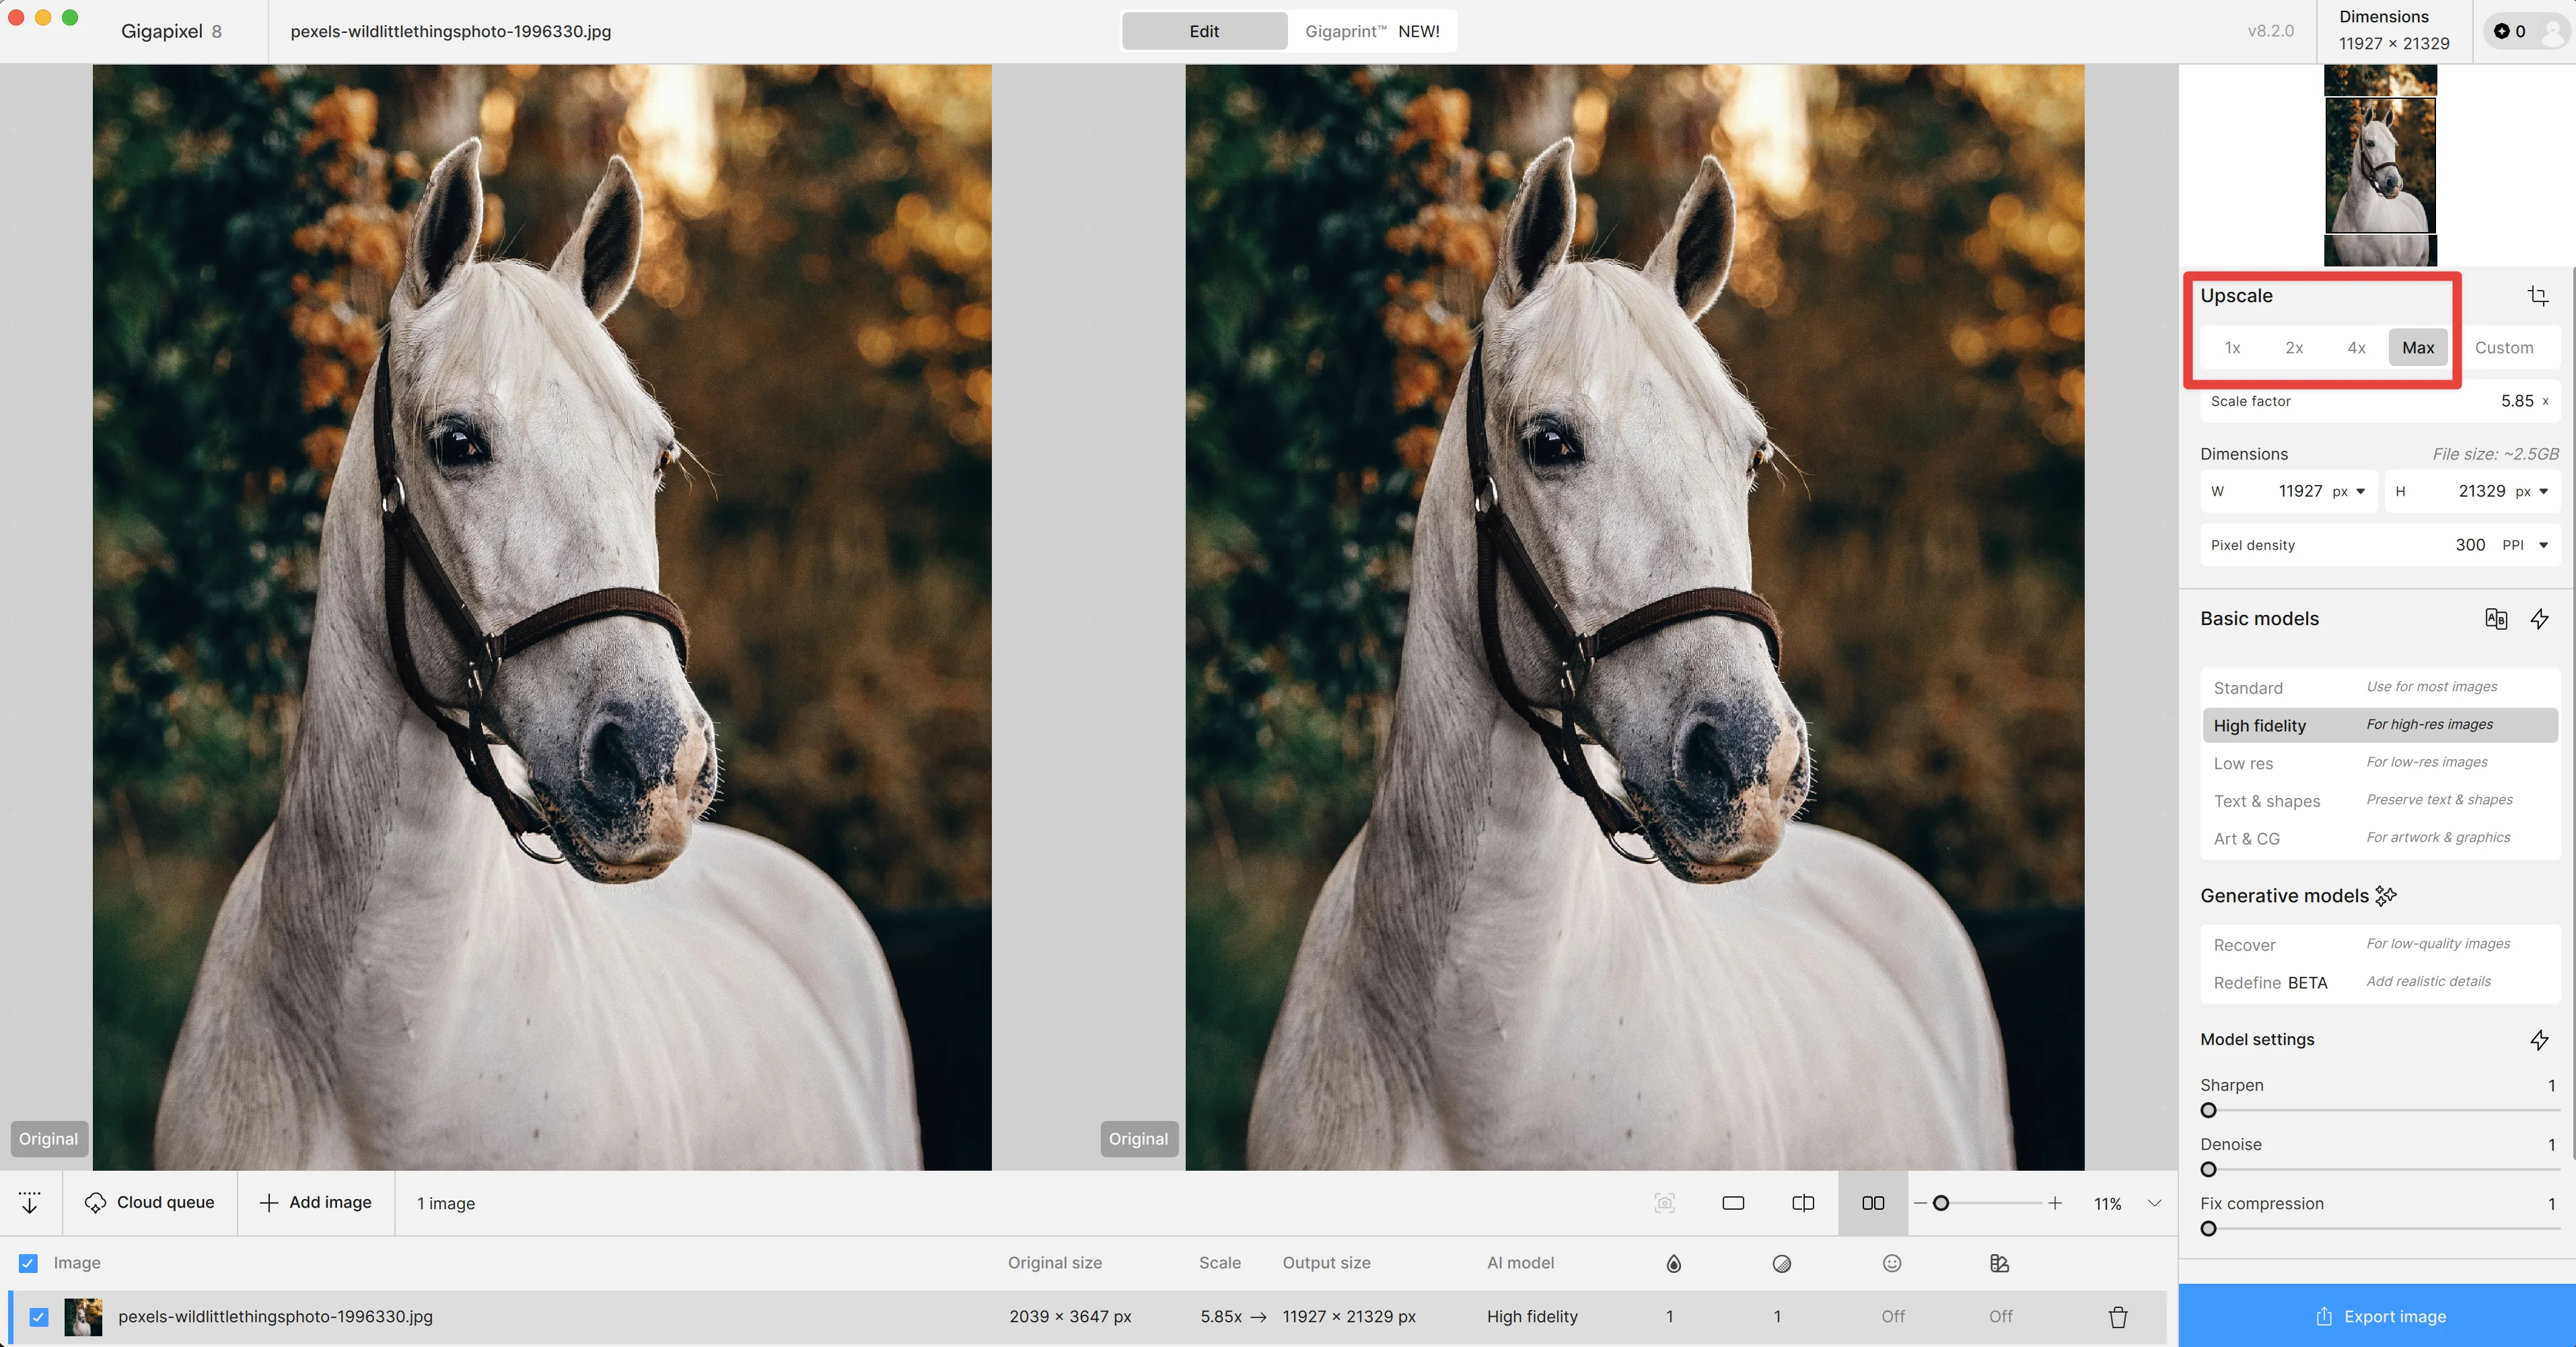Screen dimensions: 2576x1347
Task: Switch to single view layout icon
Action: 1733,1203
